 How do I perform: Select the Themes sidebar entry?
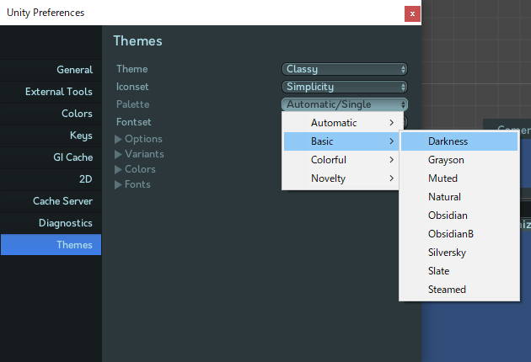click(x=51, y=245)
